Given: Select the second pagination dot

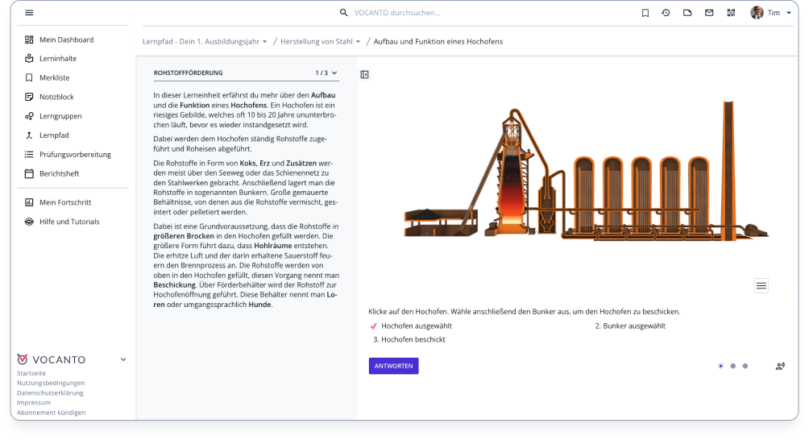Looking at the screenshot, I should click(x=732, y=366).
